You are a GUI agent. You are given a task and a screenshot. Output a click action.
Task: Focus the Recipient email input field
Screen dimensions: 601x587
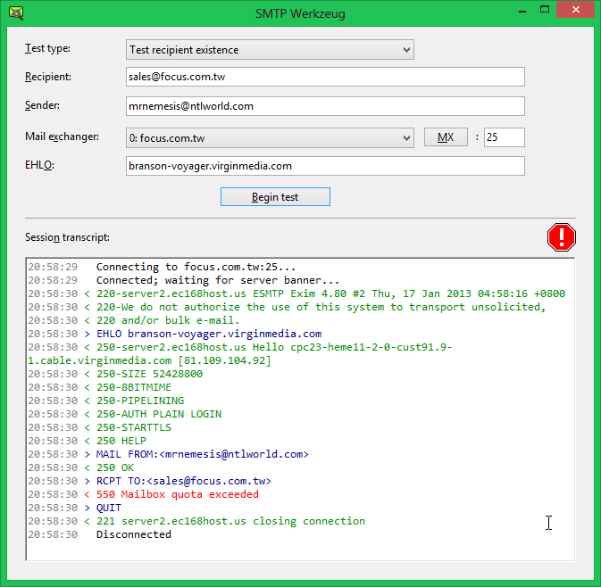325,77
